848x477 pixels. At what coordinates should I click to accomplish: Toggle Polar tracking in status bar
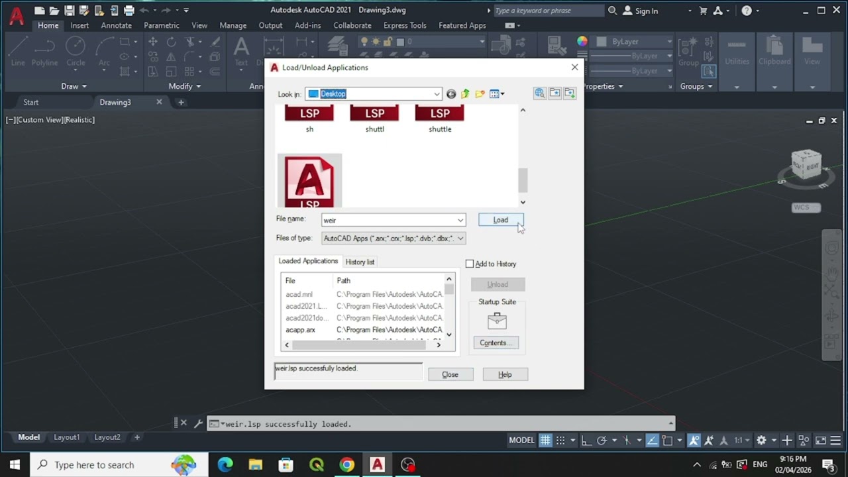click(x=602, y=440)
